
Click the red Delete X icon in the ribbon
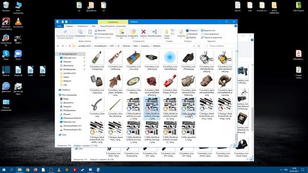pyautogui.click(x=143, y=32)
